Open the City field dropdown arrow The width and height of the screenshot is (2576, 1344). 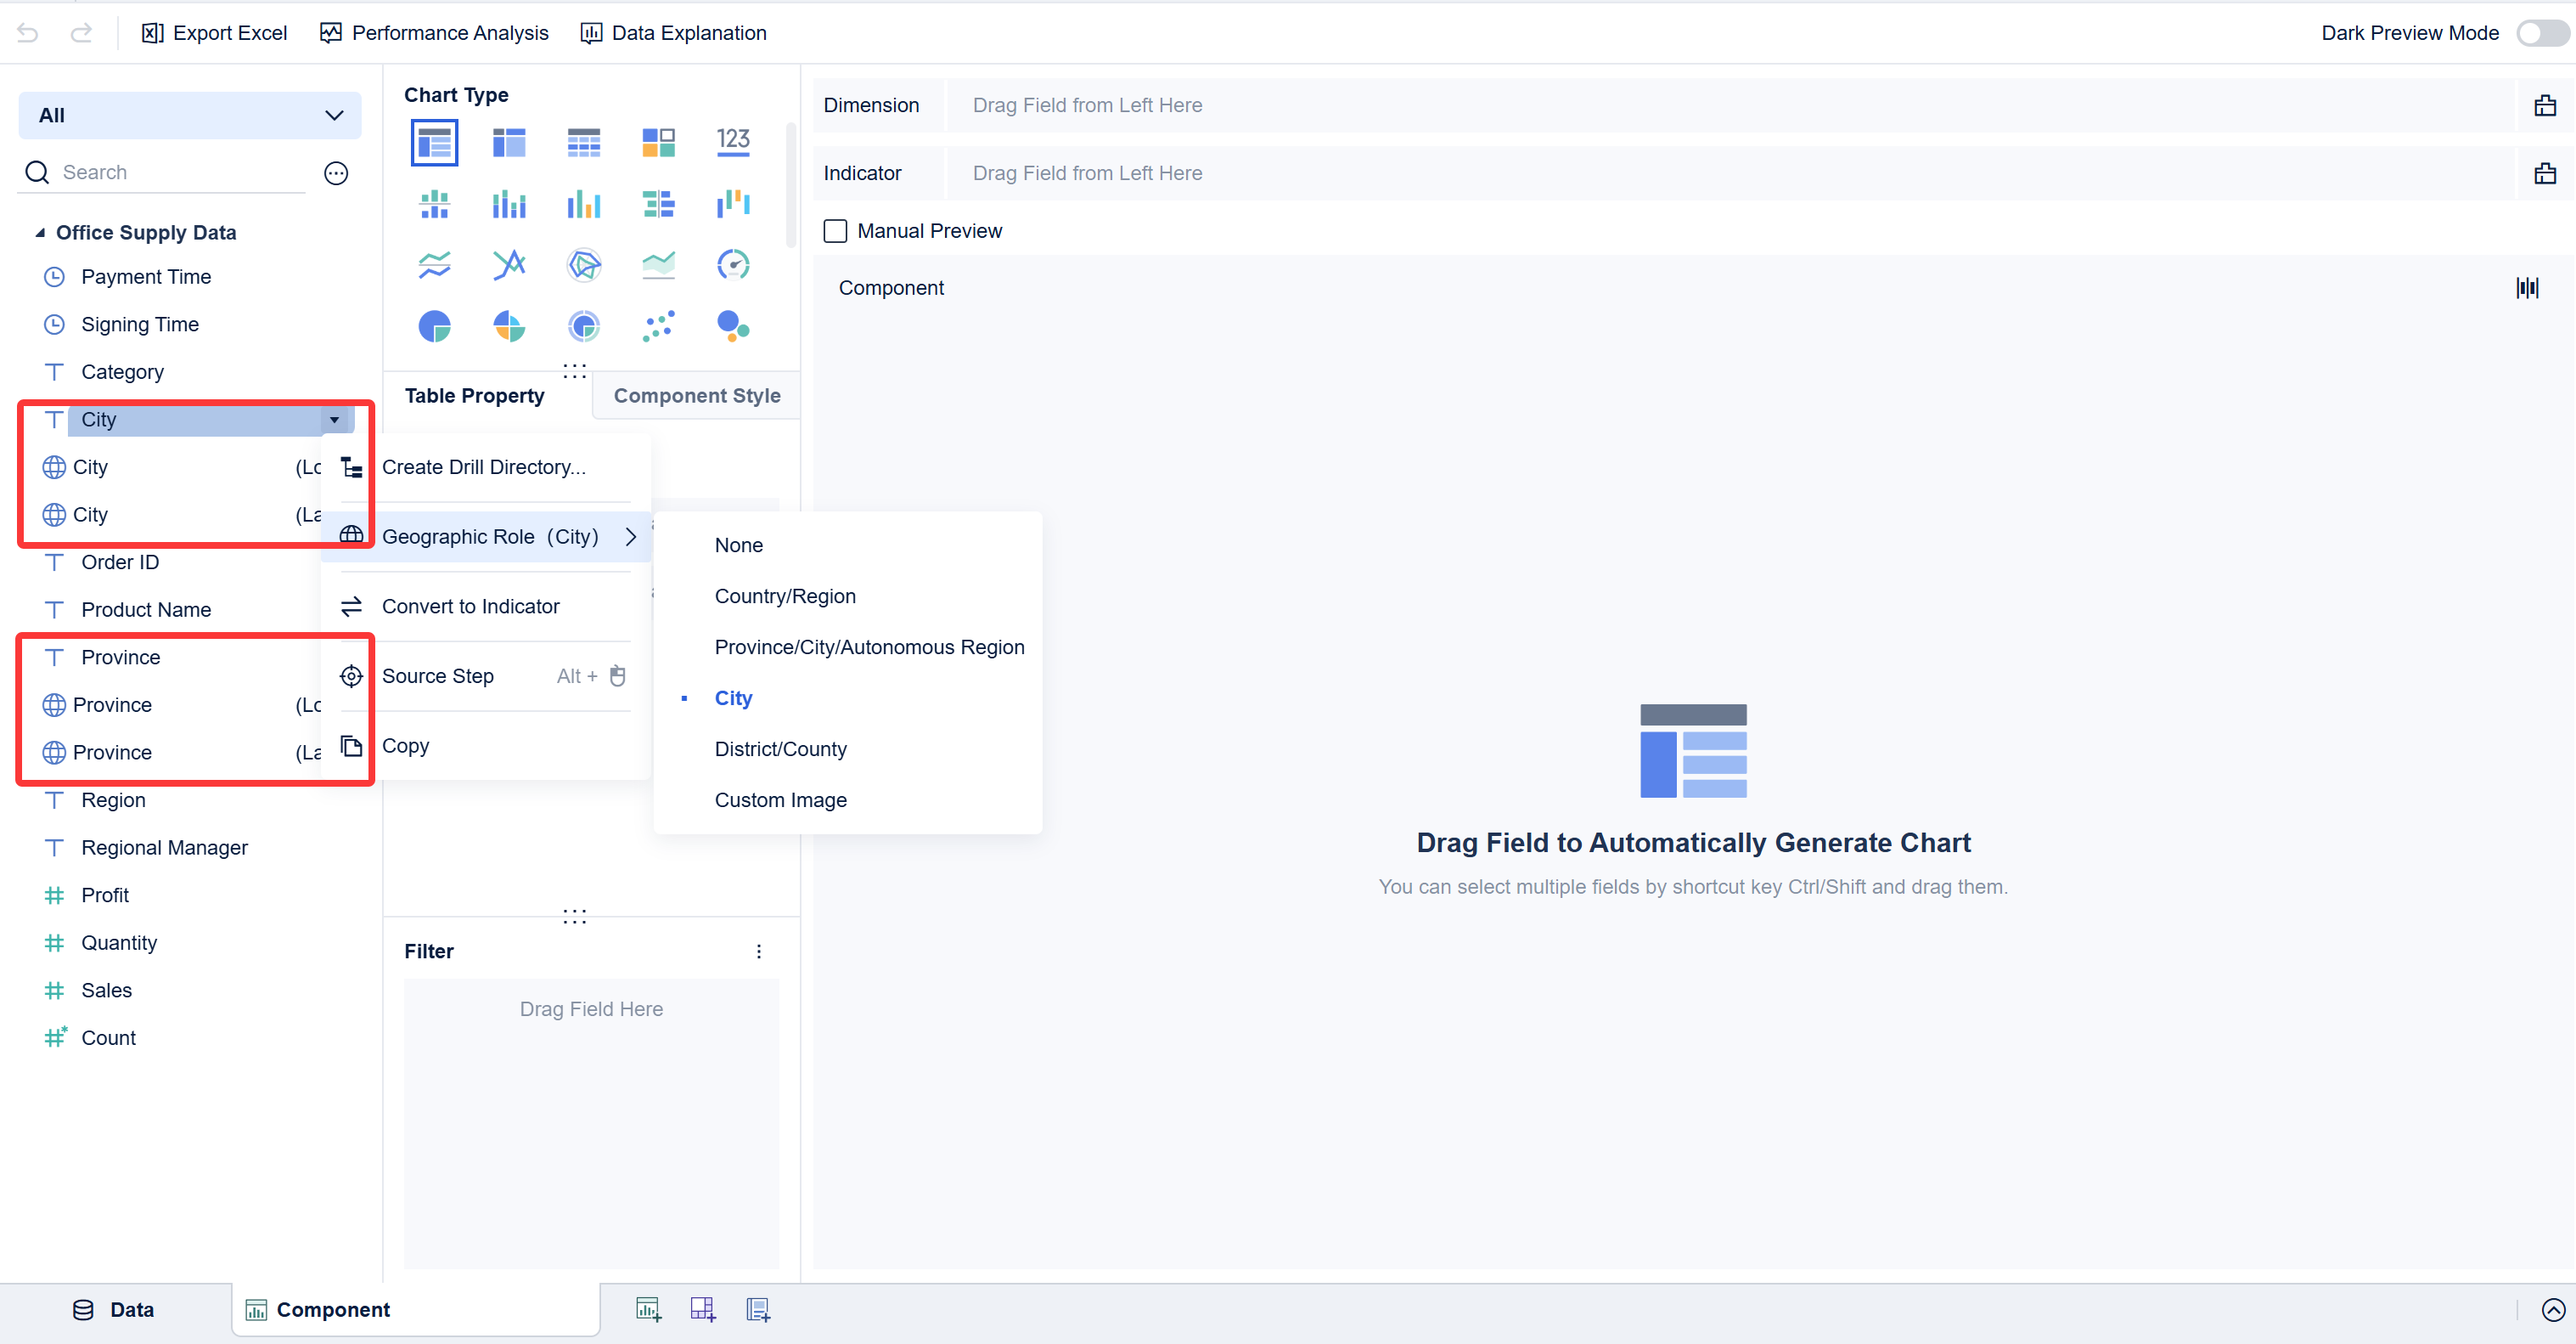click(335, 420)
